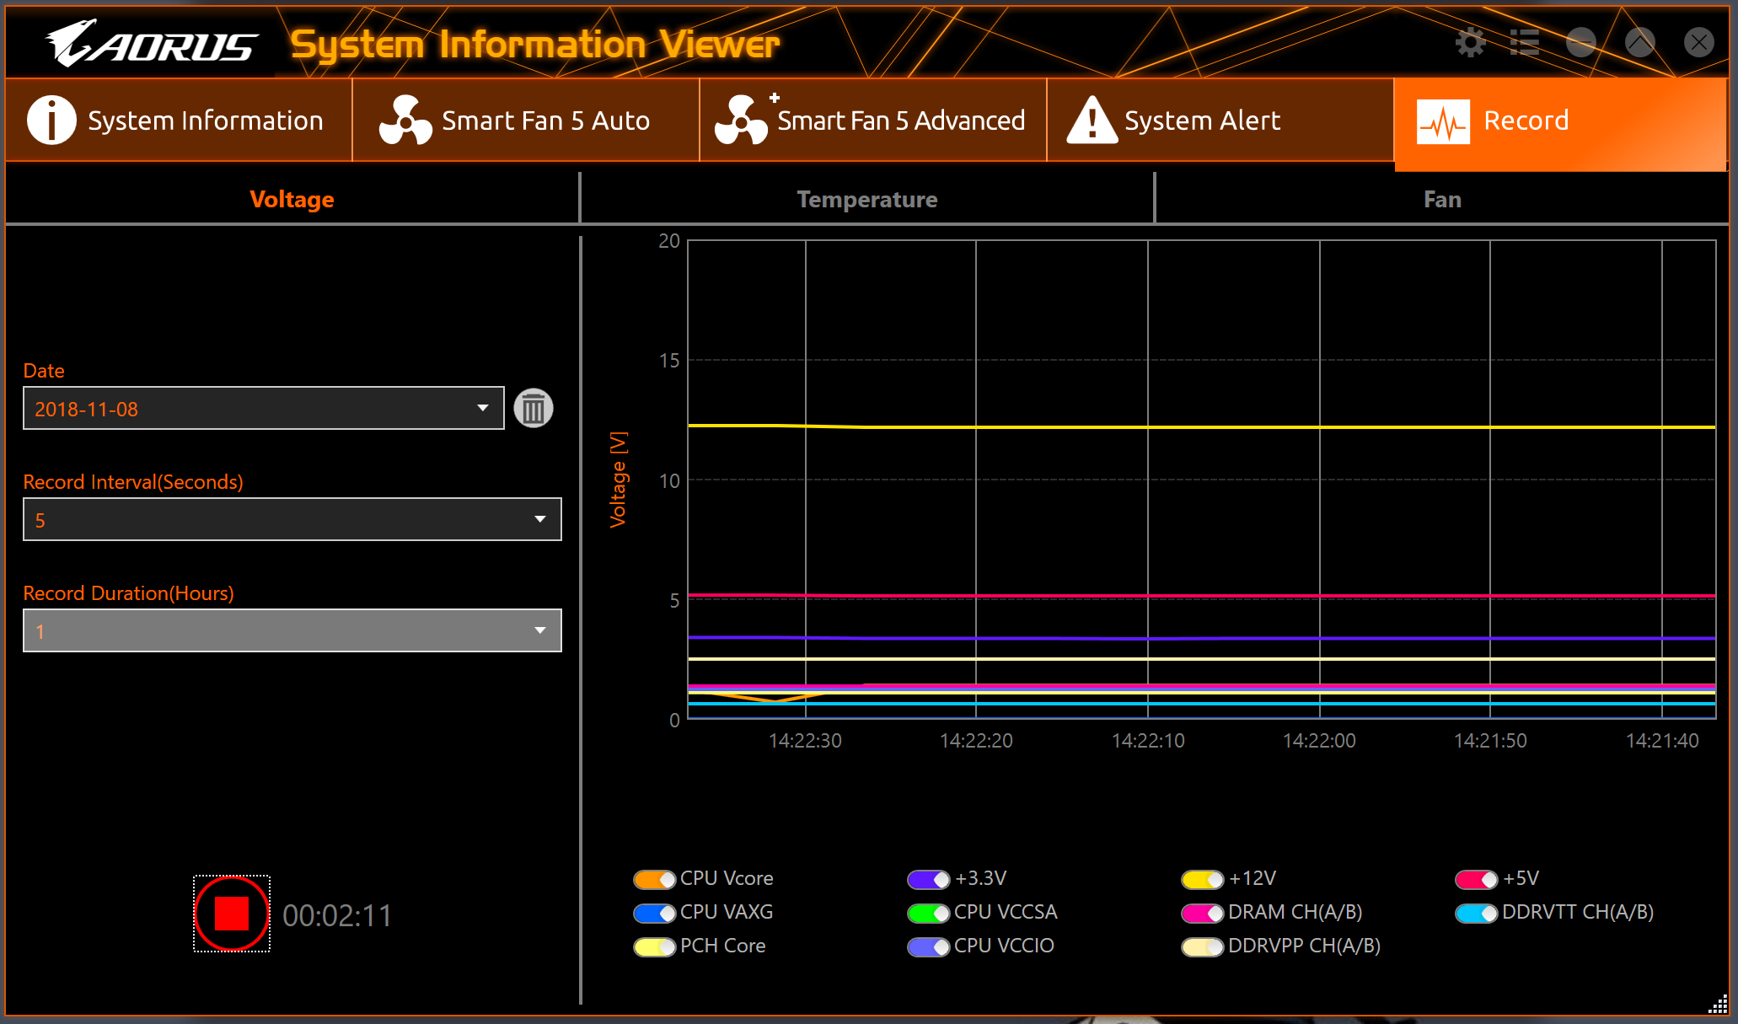Open the Record Duration(Hours) dropdown

[x=292, y=630]
